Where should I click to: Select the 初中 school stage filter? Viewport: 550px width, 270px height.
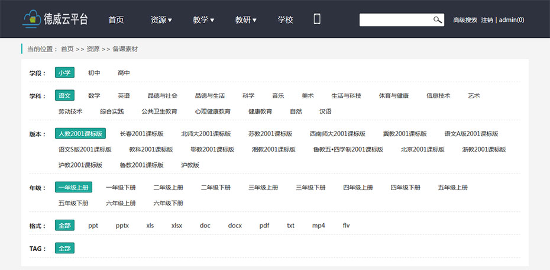94,73
